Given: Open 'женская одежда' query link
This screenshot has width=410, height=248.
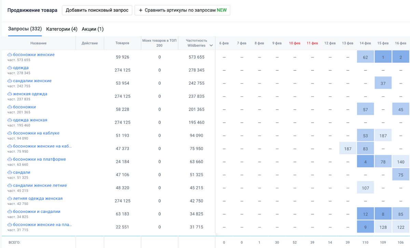Looking at the screenshot, I should (30, 94).
